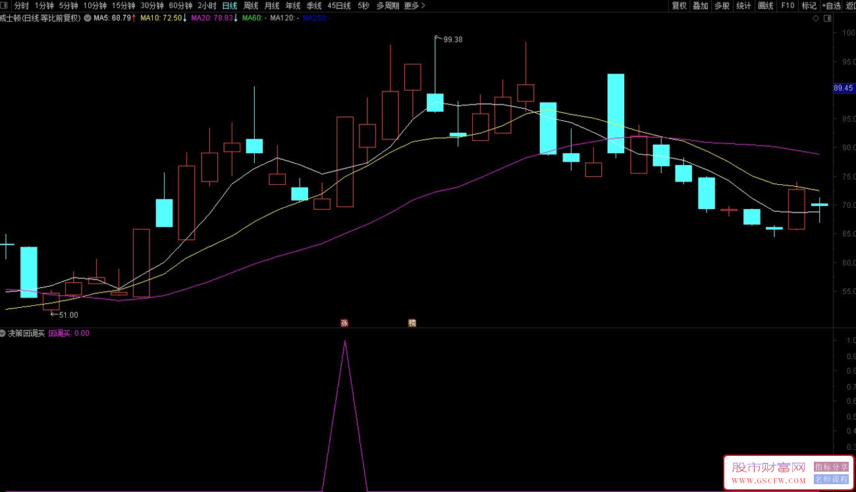Select the 1分钟 period tab

44,5
